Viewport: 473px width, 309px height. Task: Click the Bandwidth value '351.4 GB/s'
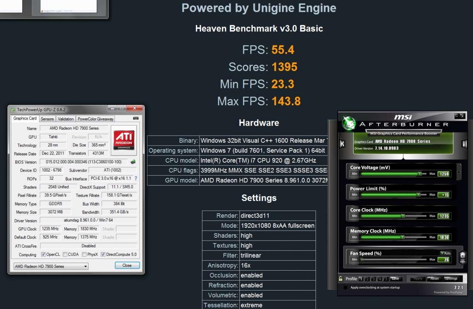tap(119, 212)
